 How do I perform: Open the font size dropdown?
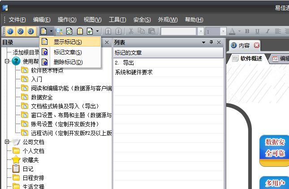pos(223,31)
